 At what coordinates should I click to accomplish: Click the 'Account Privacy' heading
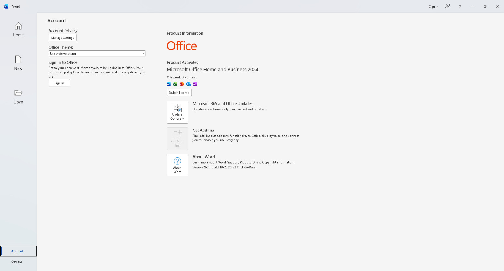coord(63,31)
